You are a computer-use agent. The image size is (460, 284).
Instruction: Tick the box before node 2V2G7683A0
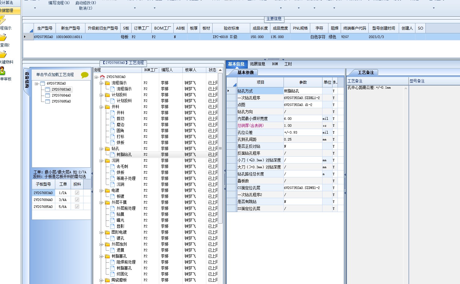click(x=48, y=89)
